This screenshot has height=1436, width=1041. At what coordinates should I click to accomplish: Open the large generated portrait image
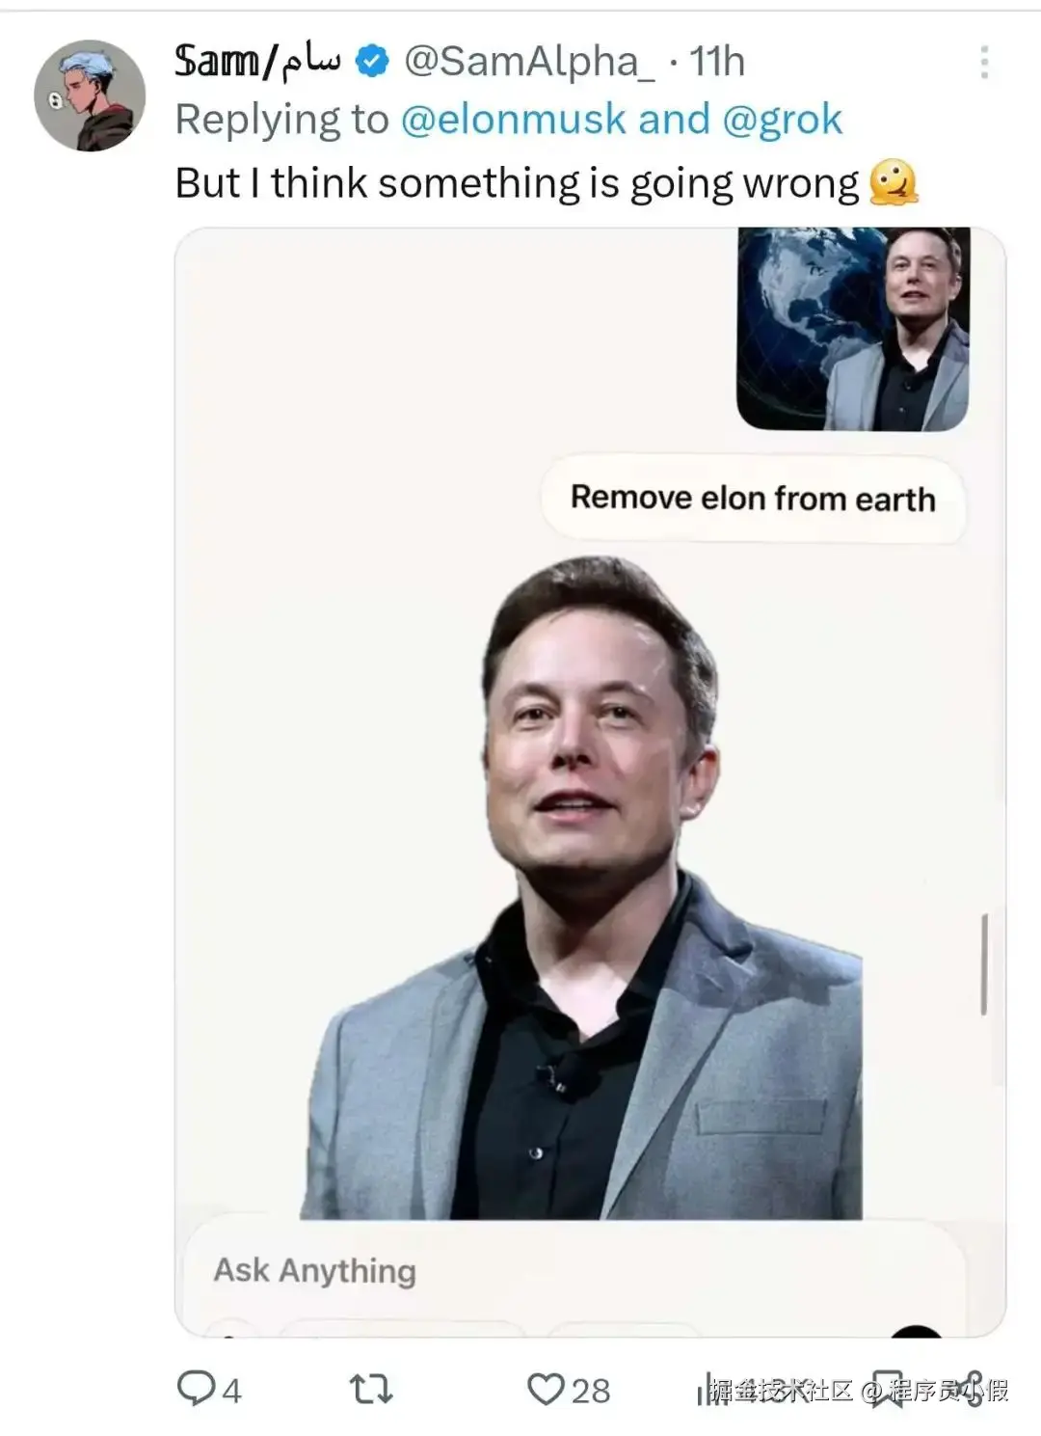coord(581,887)
